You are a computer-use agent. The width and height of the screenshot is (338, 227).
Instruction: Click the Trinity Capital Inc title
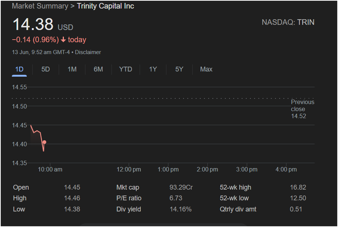pyautogui.click(x=105, y=6)
